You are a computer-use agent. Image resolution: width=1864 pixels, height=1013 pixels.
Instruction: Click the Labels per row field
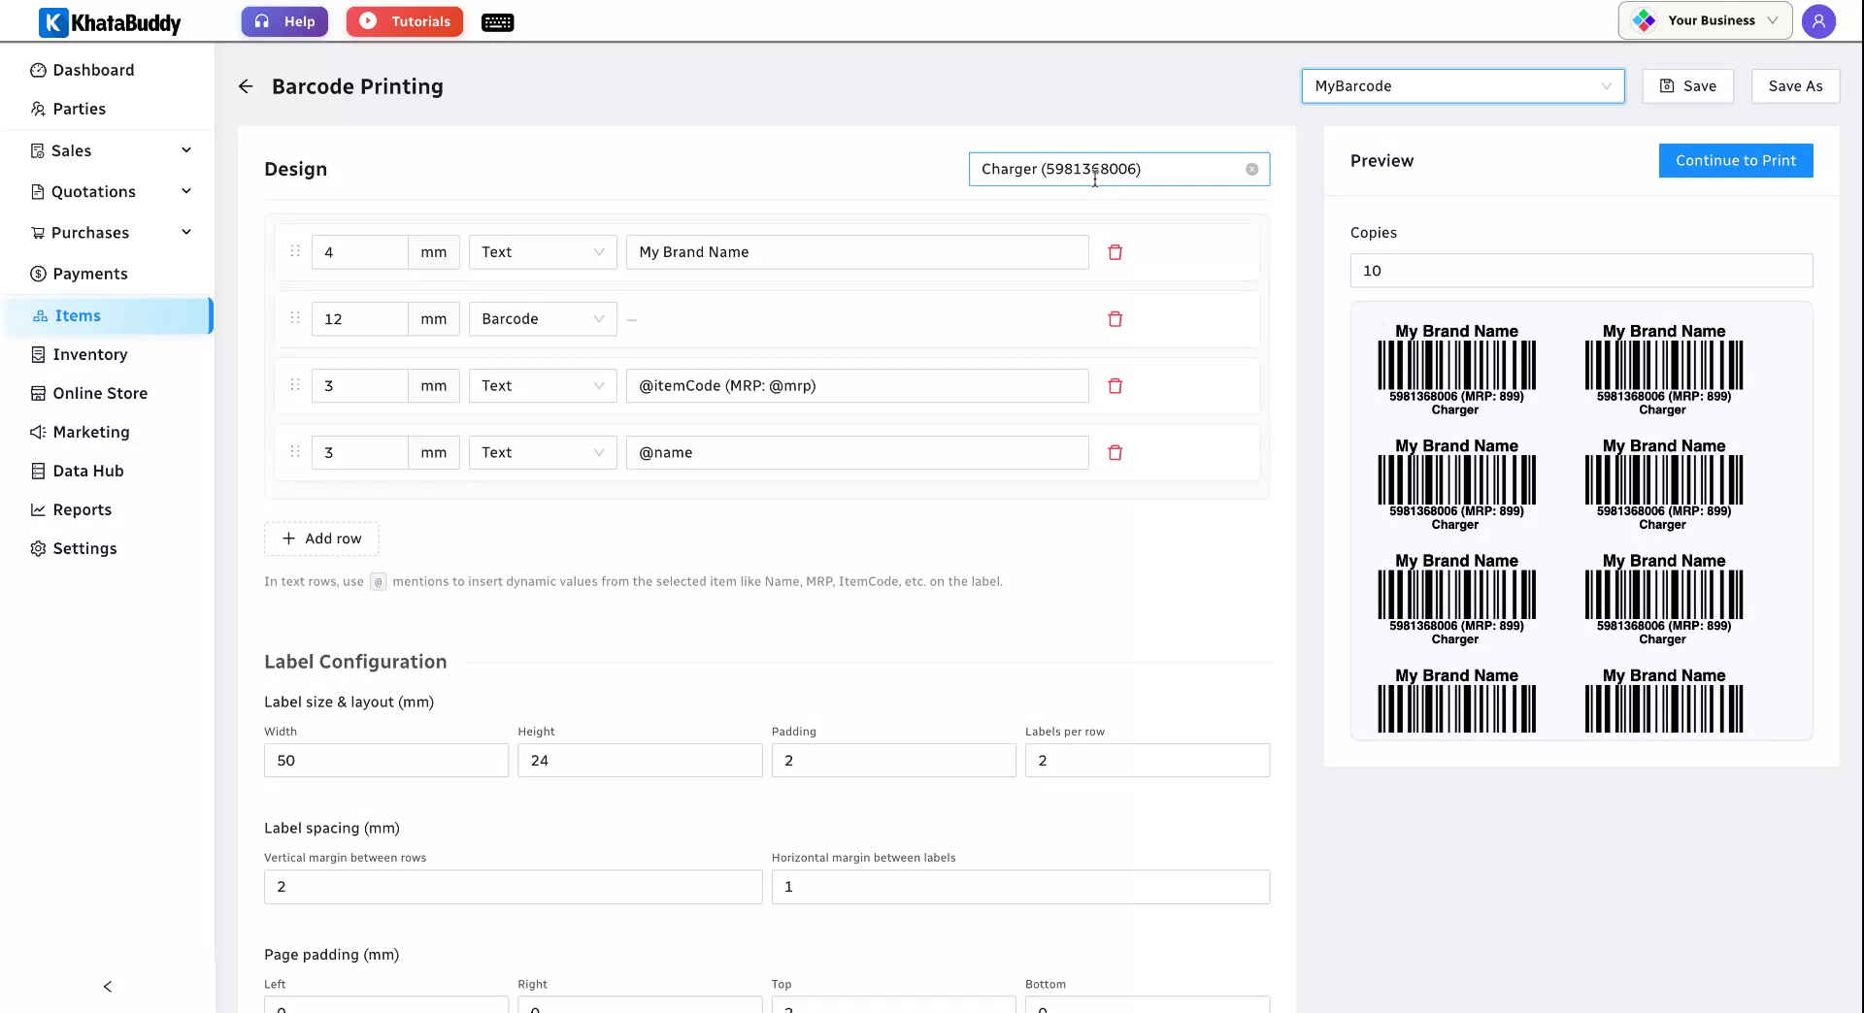click(1148, 761)
